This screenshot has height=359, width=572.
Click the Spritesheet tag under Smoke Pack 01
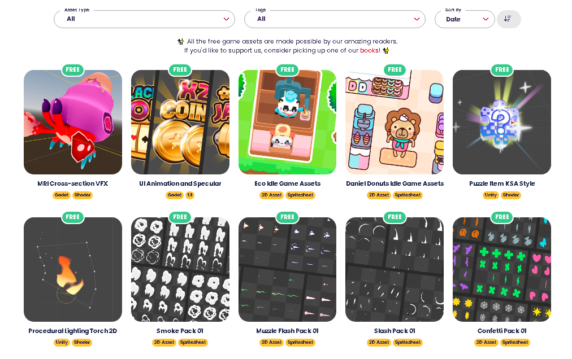(193, 342)
